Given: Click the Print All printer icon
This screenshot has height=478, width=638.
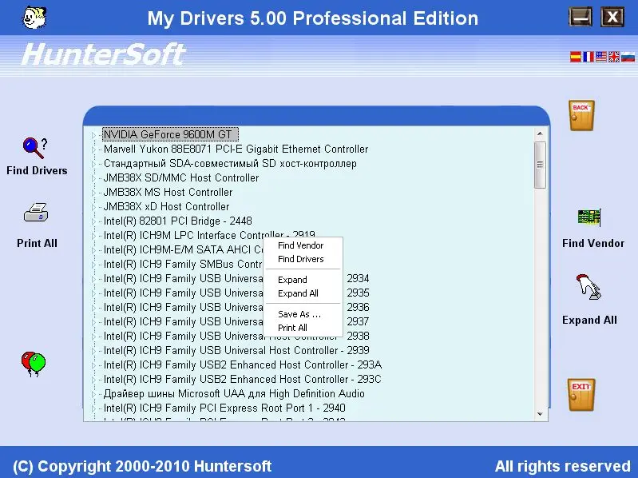Looking at the screenshot, I should (x=36, y=213).
